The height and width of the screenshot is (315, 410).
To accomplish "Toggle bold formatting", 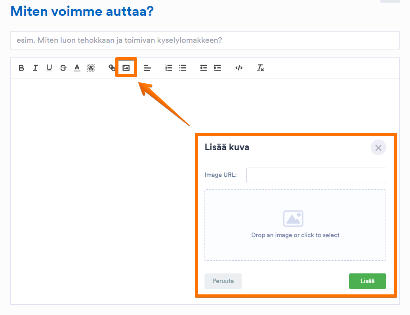I will (x=21, y=68).
